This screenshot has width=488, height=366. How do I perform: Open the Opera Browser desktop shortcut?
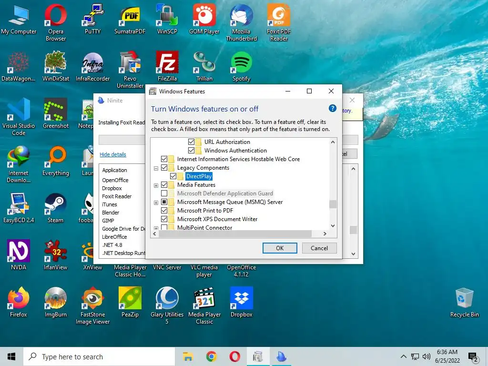click(55, 23)
